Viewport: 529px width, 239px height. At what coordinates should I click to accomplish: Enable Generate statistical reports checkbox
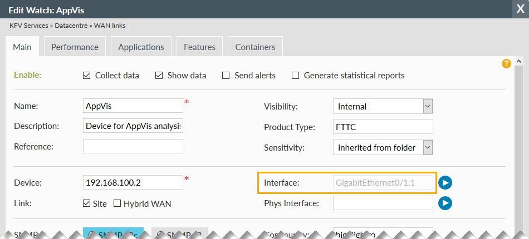click(296, 76)
